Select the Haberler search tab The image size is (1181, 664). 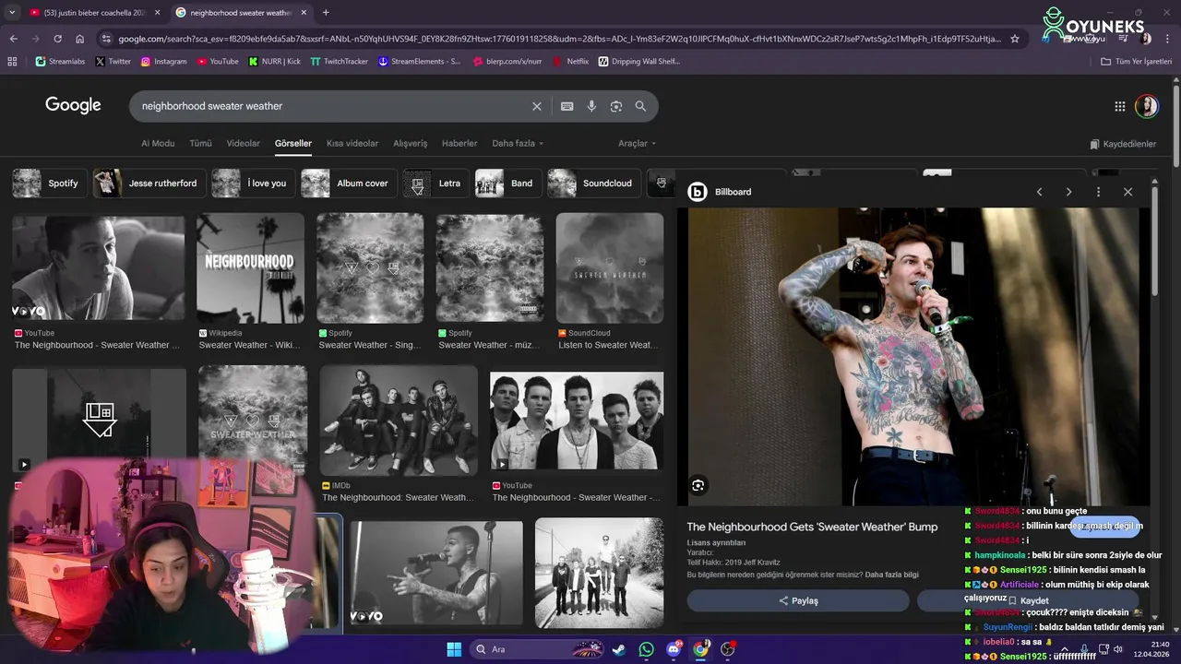pos(459,144)
